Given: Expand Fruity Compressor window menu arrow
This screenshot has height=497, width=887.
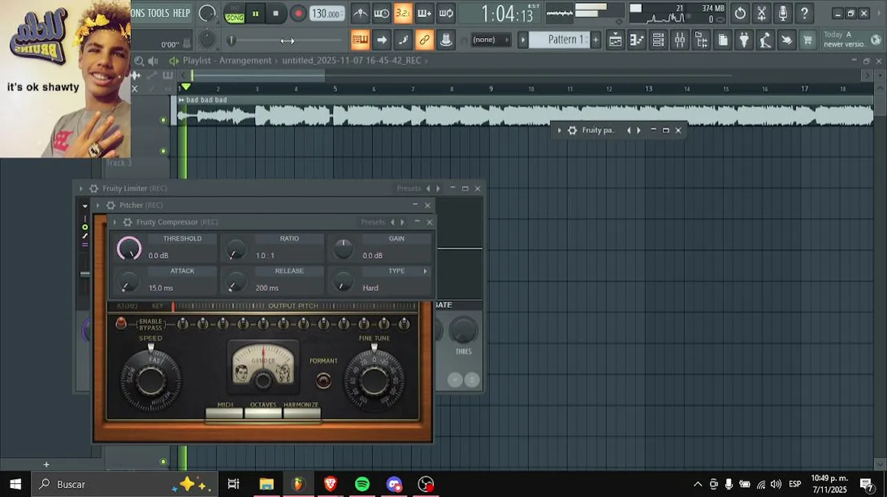Looking at the screenshot, I should tap(115, 222).
